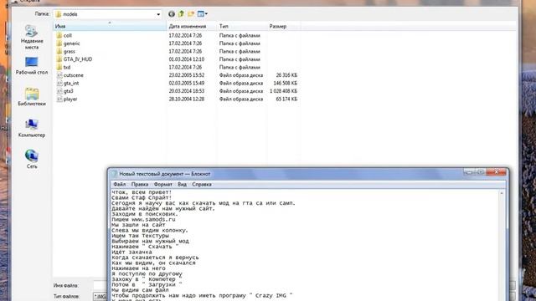Click the date '28.10.2004 12:28' of player
Viewport: 536px width, 301px height.
pos(186,99)
